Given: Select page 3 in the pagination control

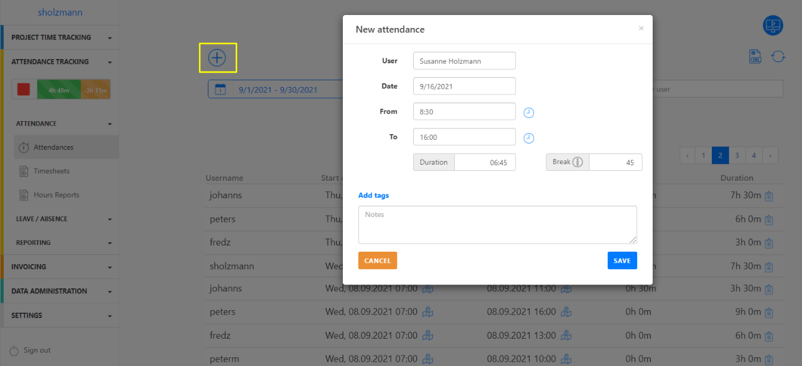Looking at the screenshot, I should pos(737,155).
